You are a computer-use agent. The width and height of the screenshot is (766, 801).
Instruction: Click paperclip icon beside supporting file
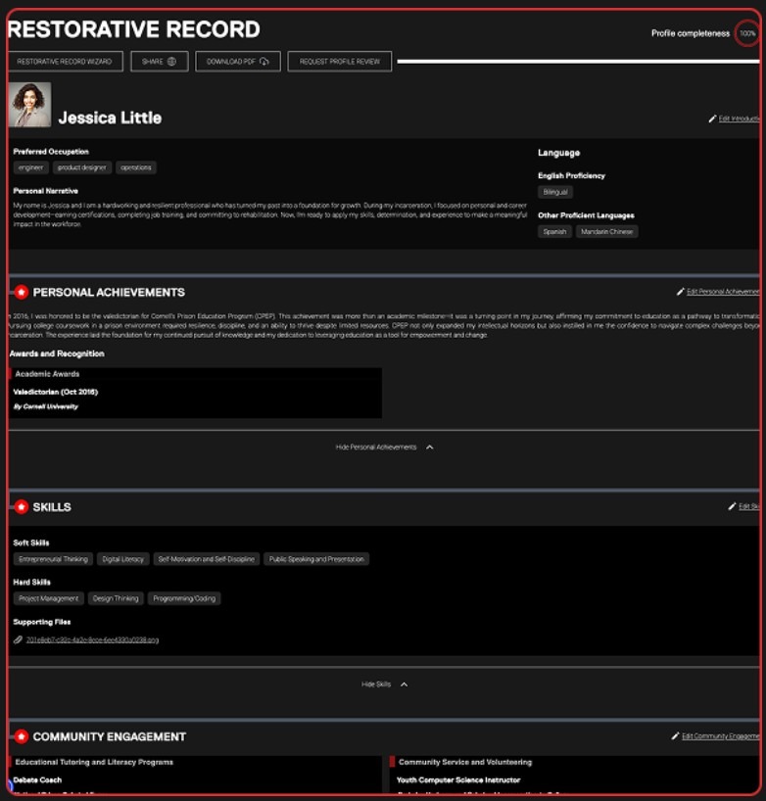click(18, 639)
